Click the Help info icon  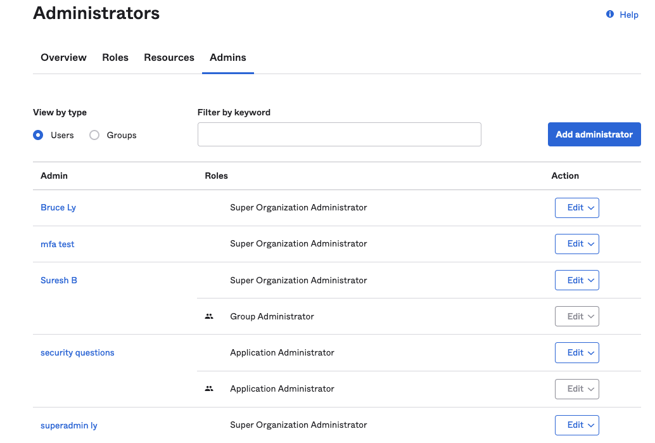[x=610, y=14]
